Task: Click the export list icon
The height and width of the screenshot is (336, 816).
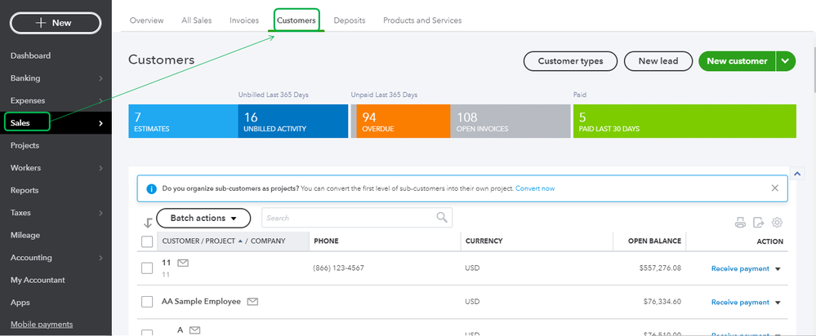Action: pos(759,223)
